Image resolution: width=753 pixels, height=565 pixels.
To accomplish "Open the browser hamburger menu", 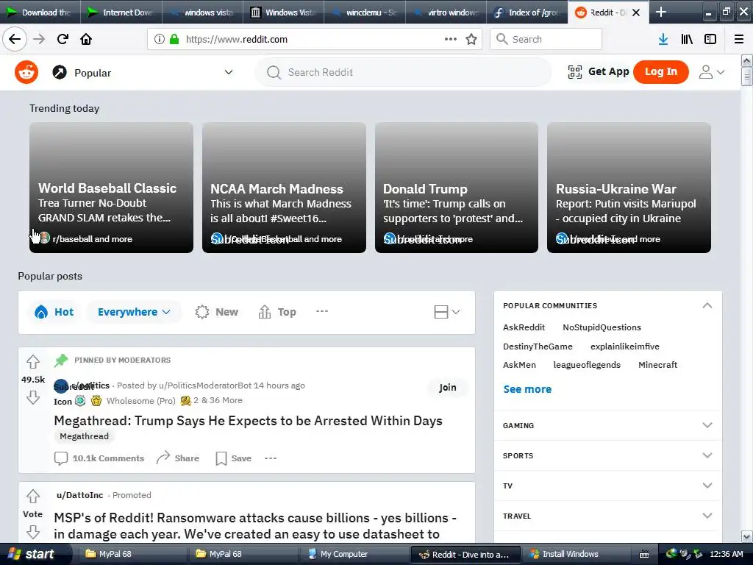I will 739,39.
